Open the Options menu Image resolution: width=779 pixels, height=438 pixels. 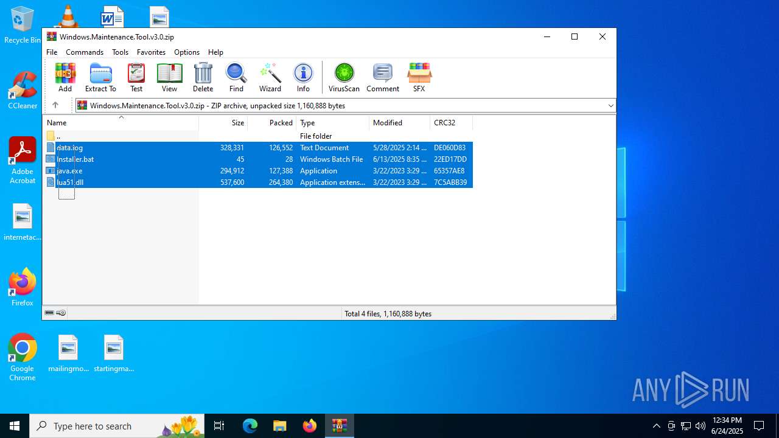pos(187,52)
